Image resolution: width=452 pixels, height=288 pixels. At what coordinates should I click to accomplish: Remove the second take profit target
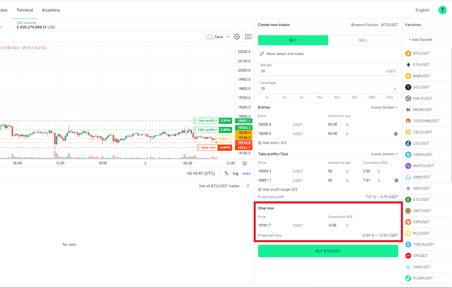pyautogui.click(x=396, y=180)
